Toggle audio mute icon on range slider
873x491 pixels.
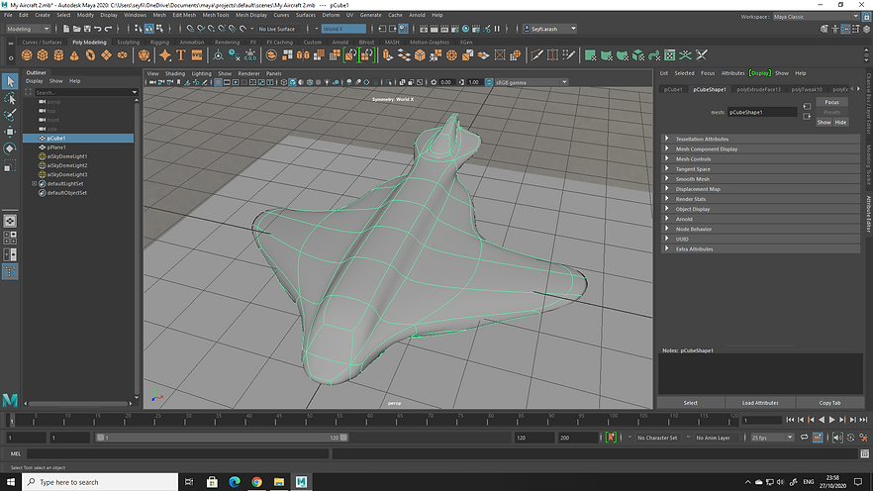tap(837, 438)
